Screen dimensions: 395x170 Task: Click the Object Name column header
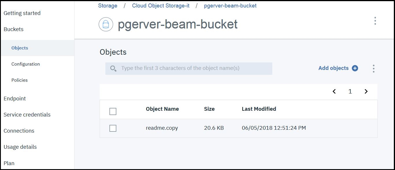(x=162, y=109)
